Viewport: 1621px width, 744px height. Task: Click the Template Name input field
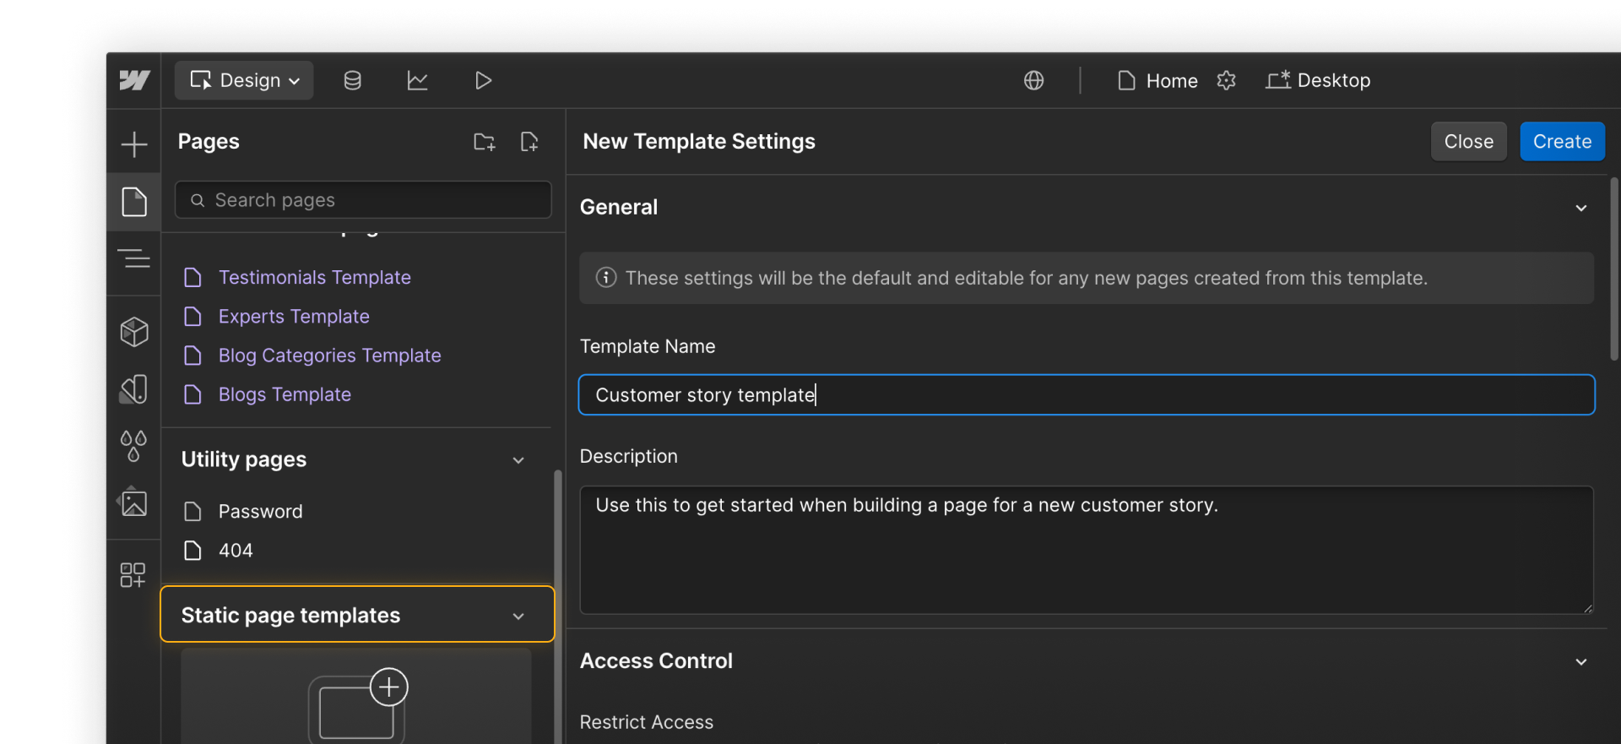[1087, 394]
